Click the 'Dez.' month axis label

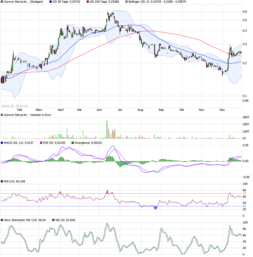222,110
